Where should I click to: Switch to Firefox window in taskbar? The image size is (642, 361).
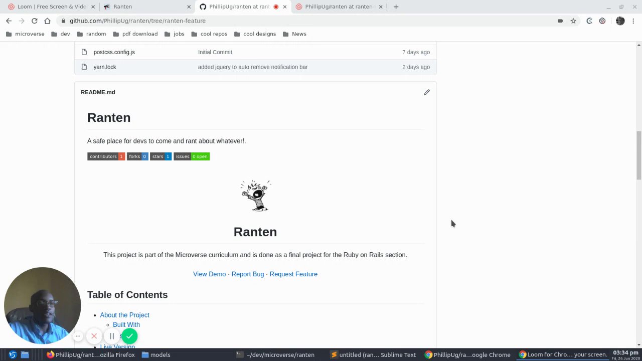point(91,354)
